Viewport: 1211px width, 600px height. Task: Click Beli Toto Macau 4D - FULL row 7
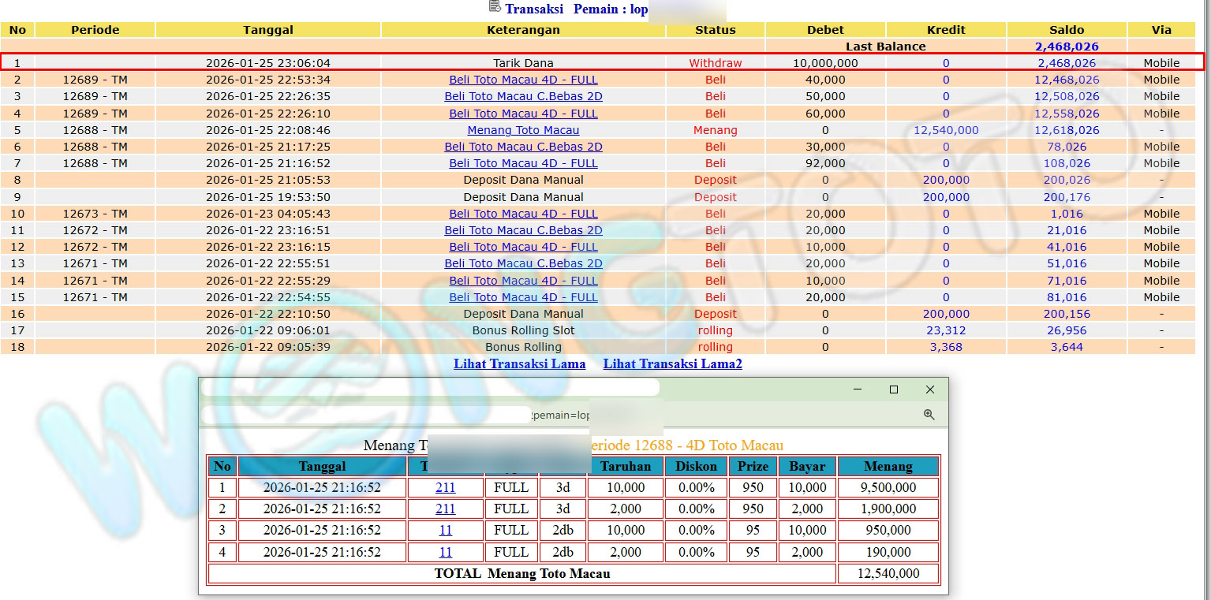(523, 163)
